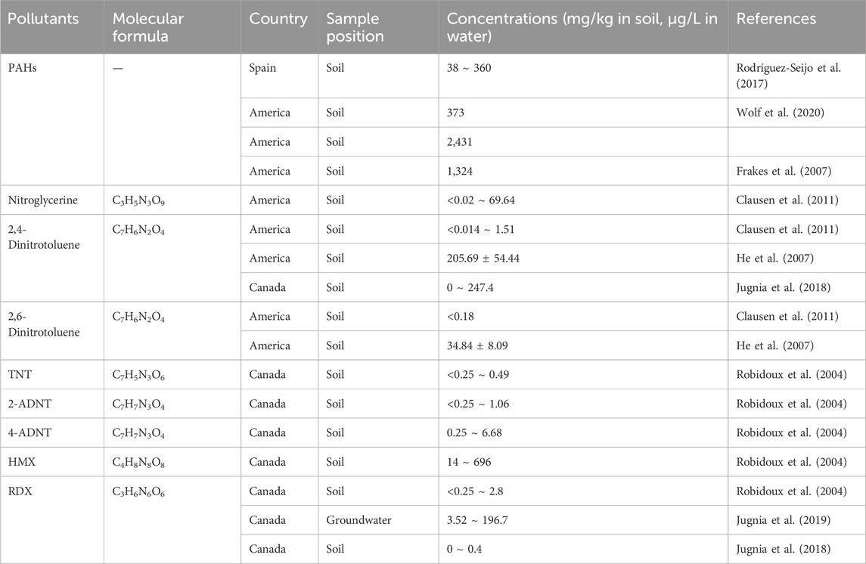Select the Nitroglycerine formula C3H5N3O9 cell
Image resolution: width=866 pixels, height=564 pixels.
tap(138, 200)
